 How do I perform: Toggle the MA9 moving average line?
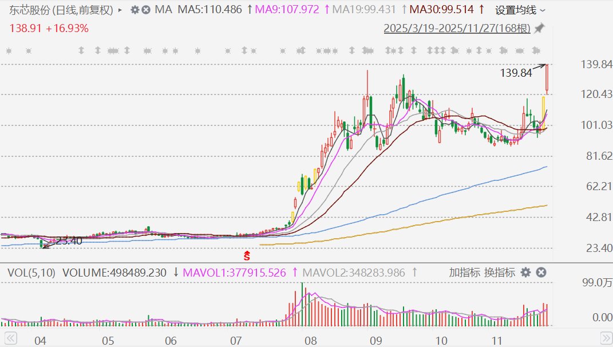pyautogui.click(x=287, y=9)
